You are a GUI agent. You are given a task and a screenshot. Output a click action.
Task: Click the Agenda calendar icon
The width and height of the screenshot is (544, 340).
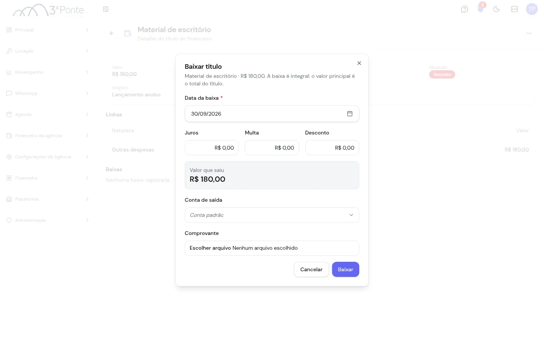point(9,114)
